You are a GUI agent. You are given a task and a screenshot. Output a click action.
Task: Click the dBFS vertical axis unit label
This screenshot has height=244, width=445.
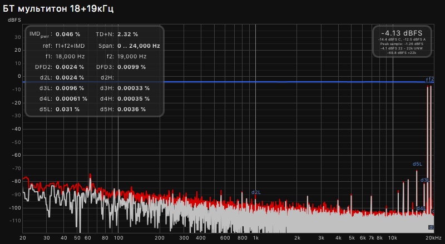click(14, 21)
